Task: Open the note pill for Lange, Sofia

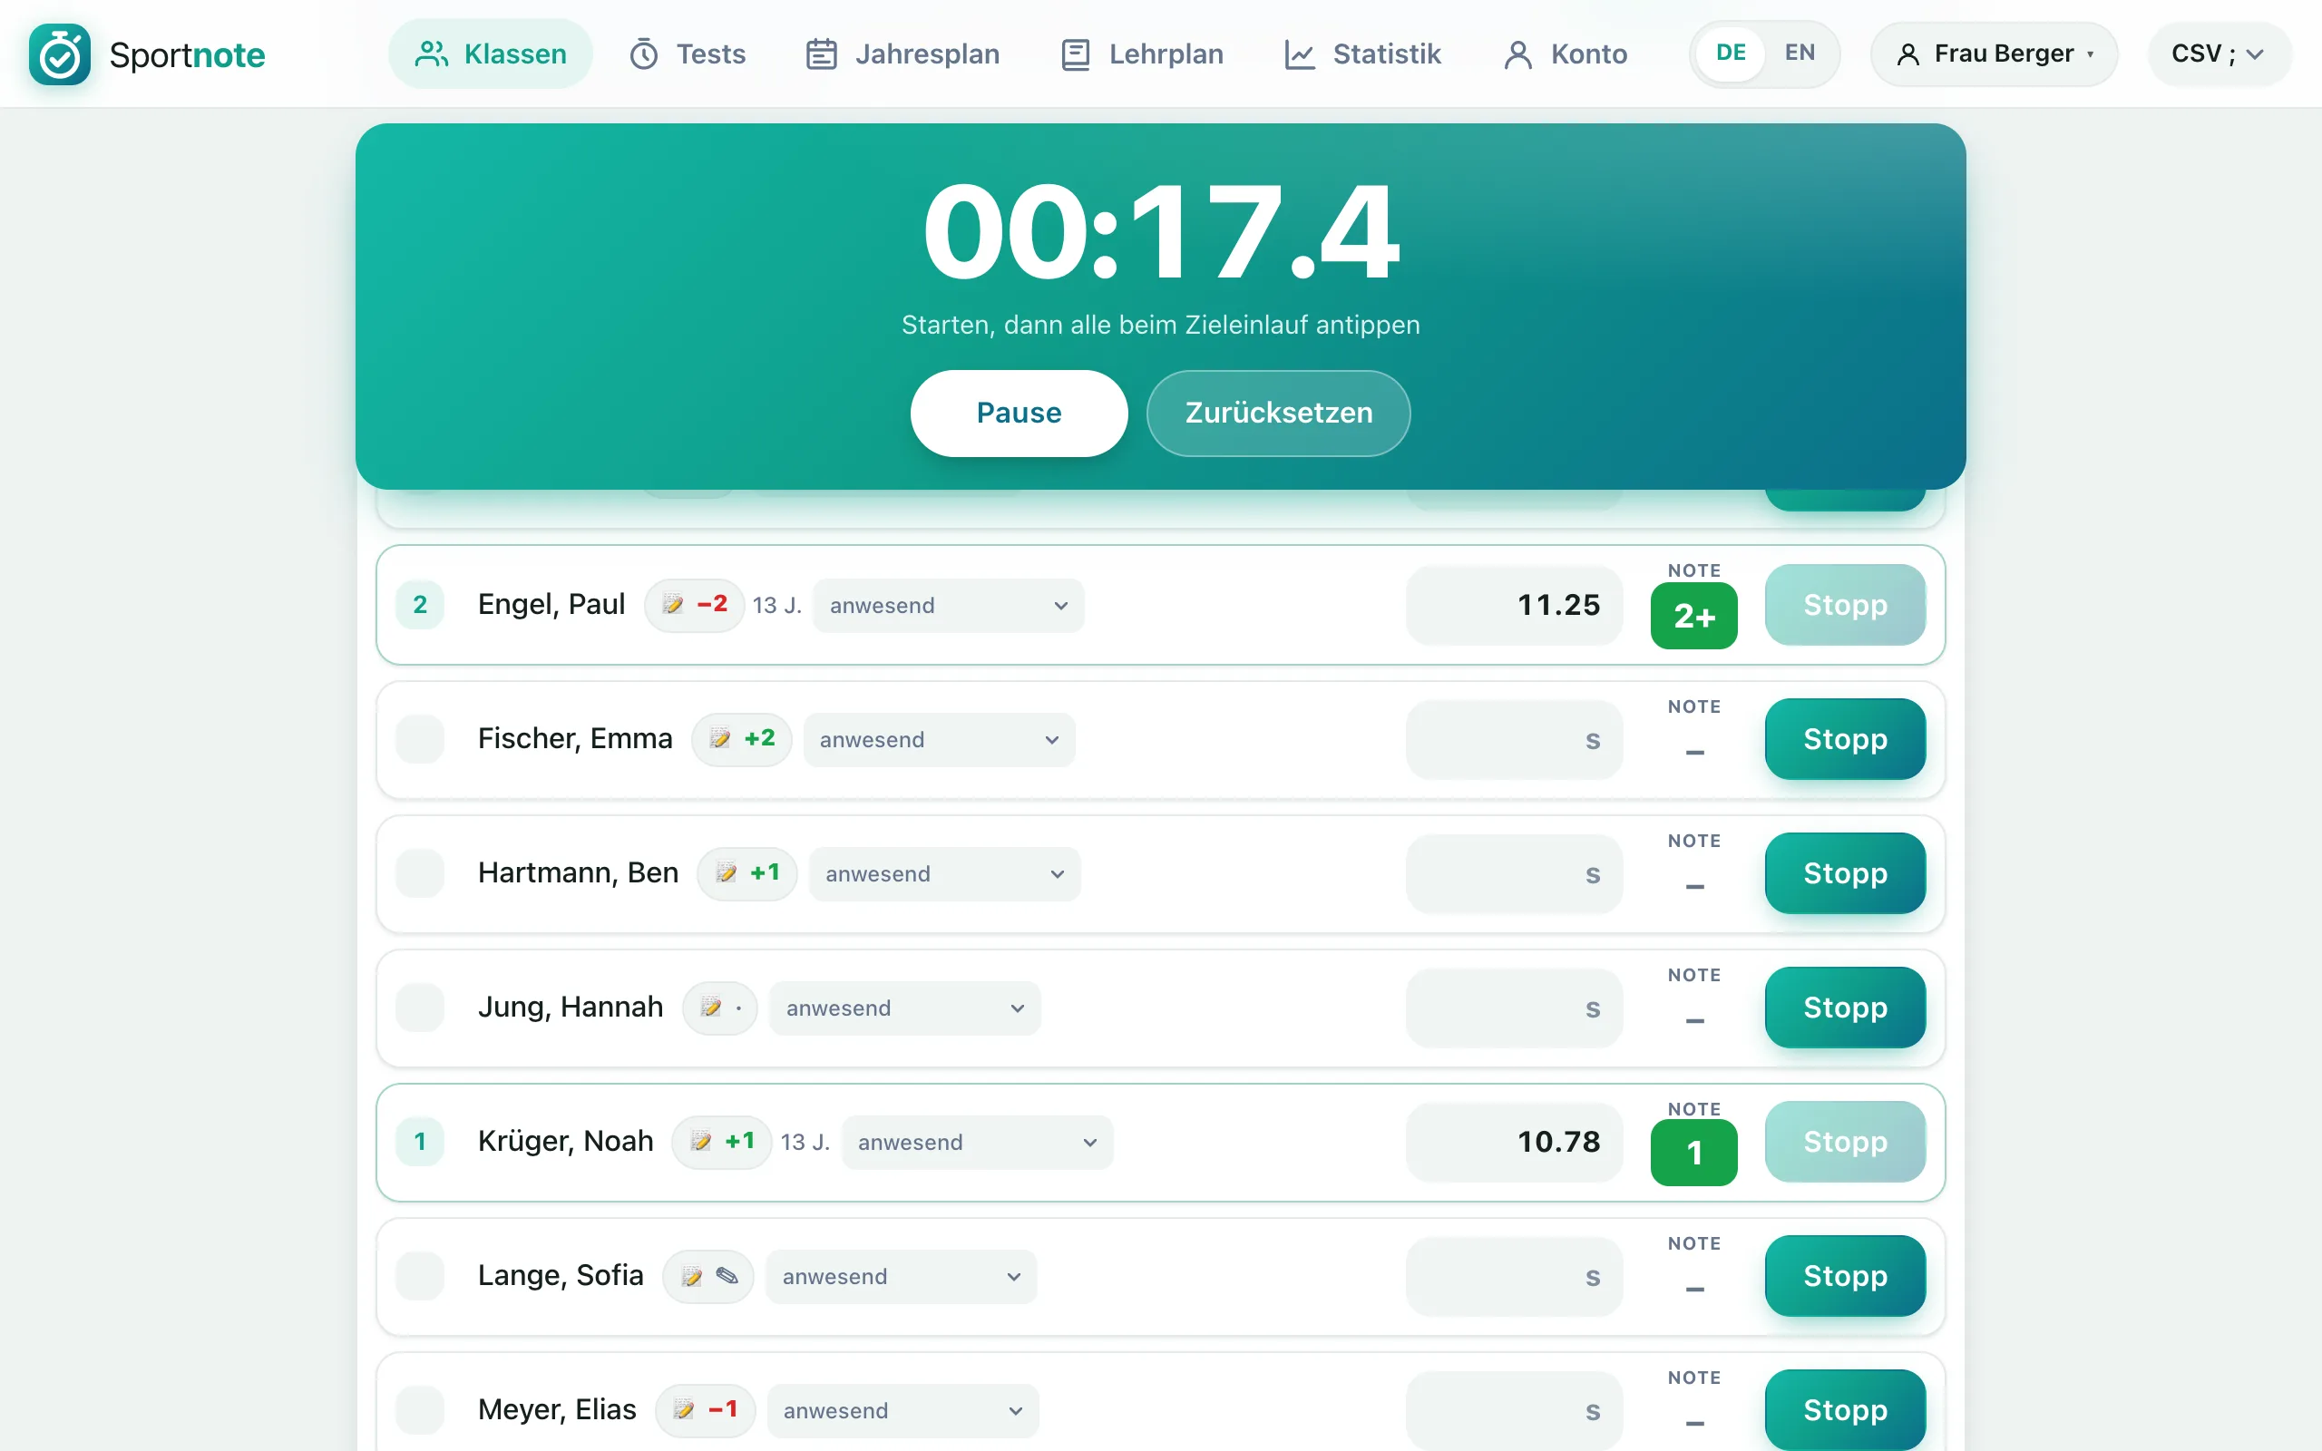Action: pos(708,1276)
